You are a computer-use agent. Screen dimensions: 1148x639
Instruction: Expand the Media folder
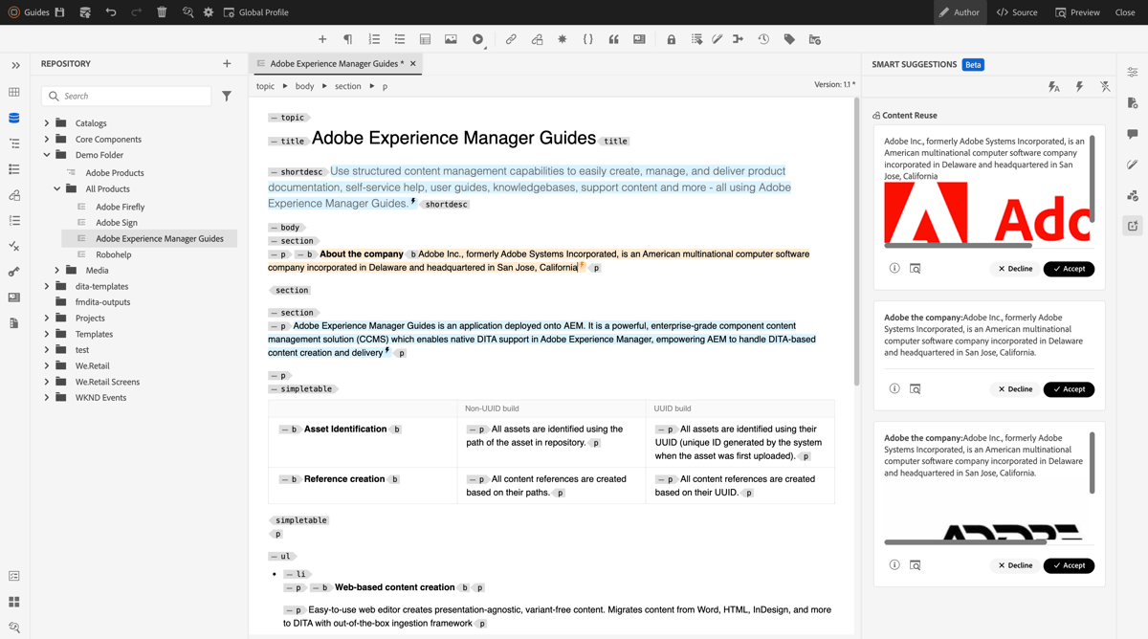pyautogui.click(x=55, y=270)
